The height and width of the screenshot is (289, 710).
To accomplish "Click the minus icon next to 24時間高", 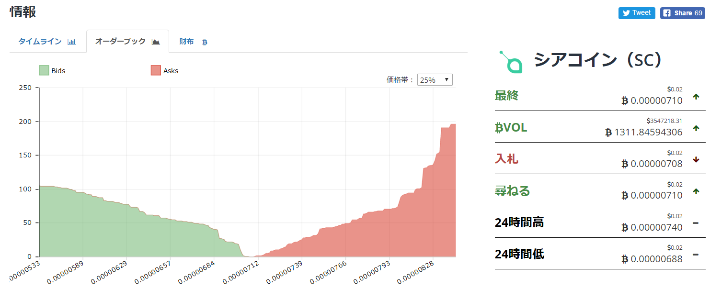I will pyautogui.click(x=696, y=222).
